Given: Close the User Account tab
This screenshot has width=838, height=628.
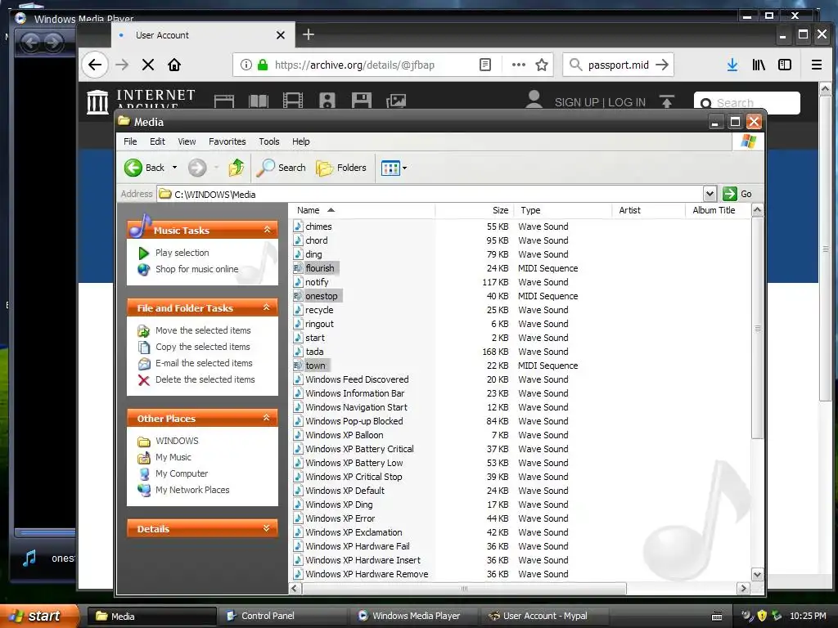Looking at the screenshot, I should [x=281, y=35].
